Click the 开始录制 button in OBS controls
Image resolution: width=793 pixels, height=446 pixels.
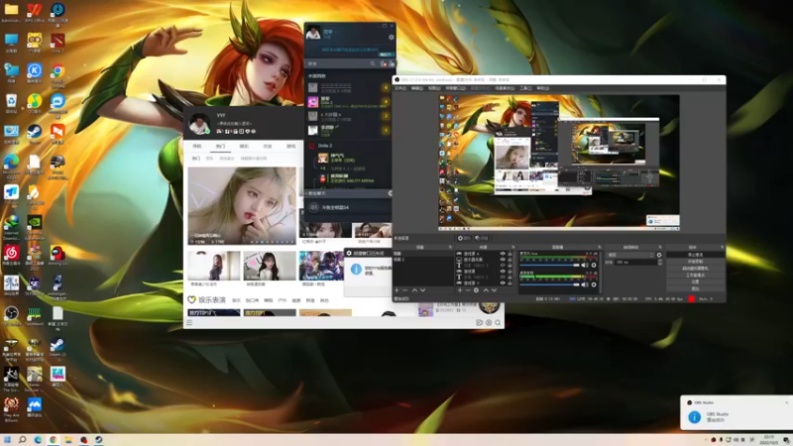[696, 262]
